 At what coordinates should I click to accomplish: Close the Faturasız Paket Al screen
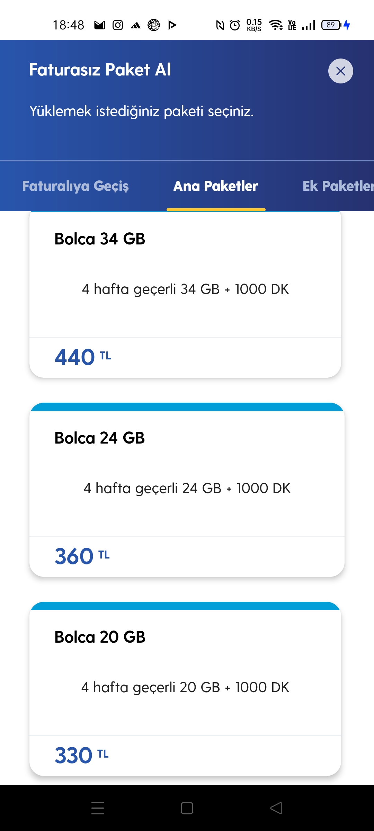click(340, 71)
